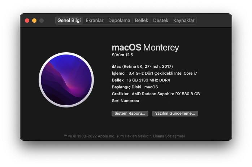Screen dimensions: 252x167
Task: Click the Seri Numarası label
Action: click(x=125, y=101)
